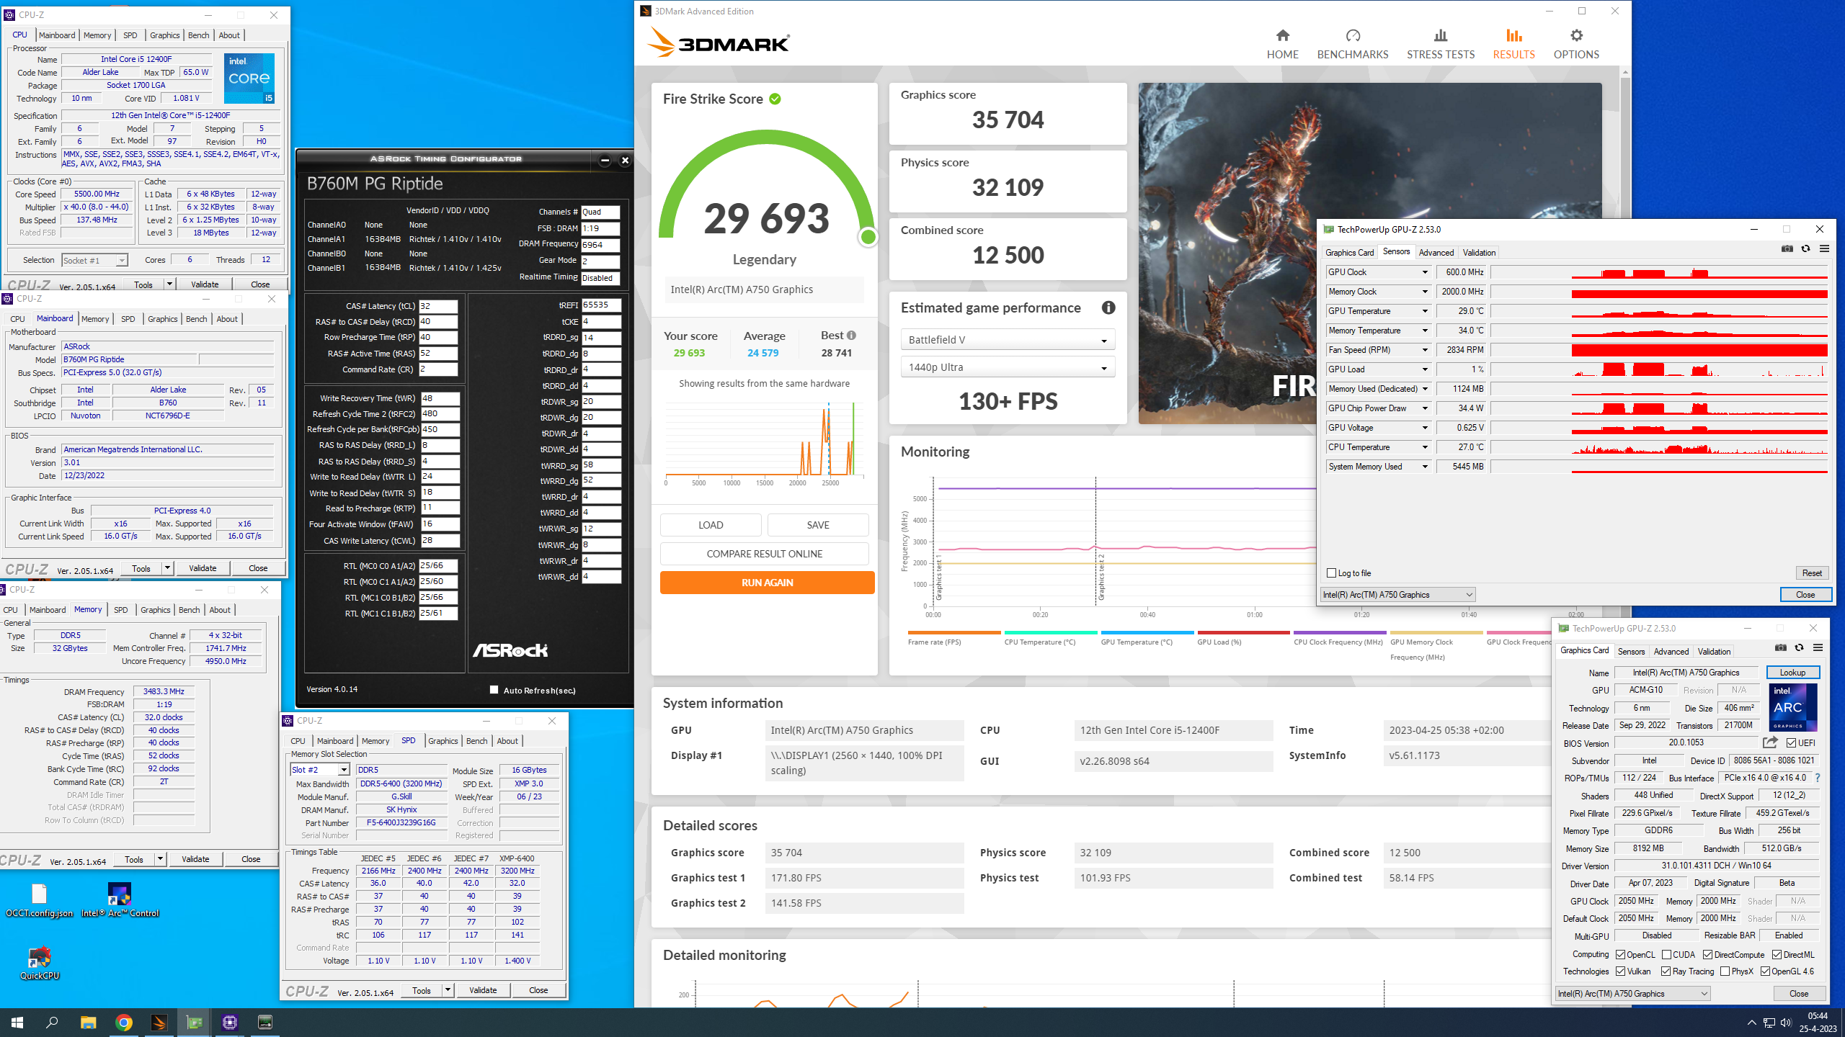Click Reset in GPU-Z Sensors window

[1812, 573]
